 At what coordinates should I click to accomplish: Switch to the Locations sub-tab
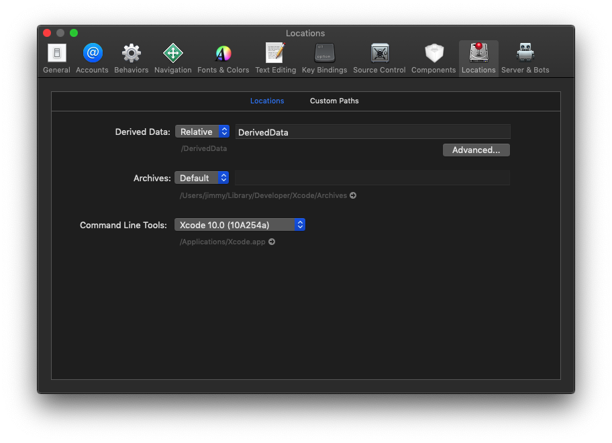267,101
